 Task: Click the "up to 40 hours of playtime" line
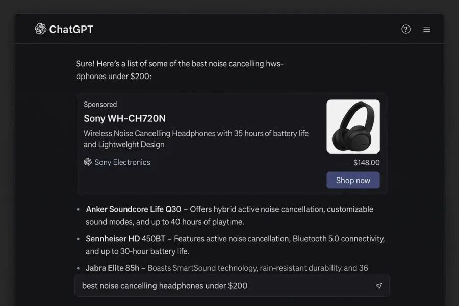tap(165, 222)
